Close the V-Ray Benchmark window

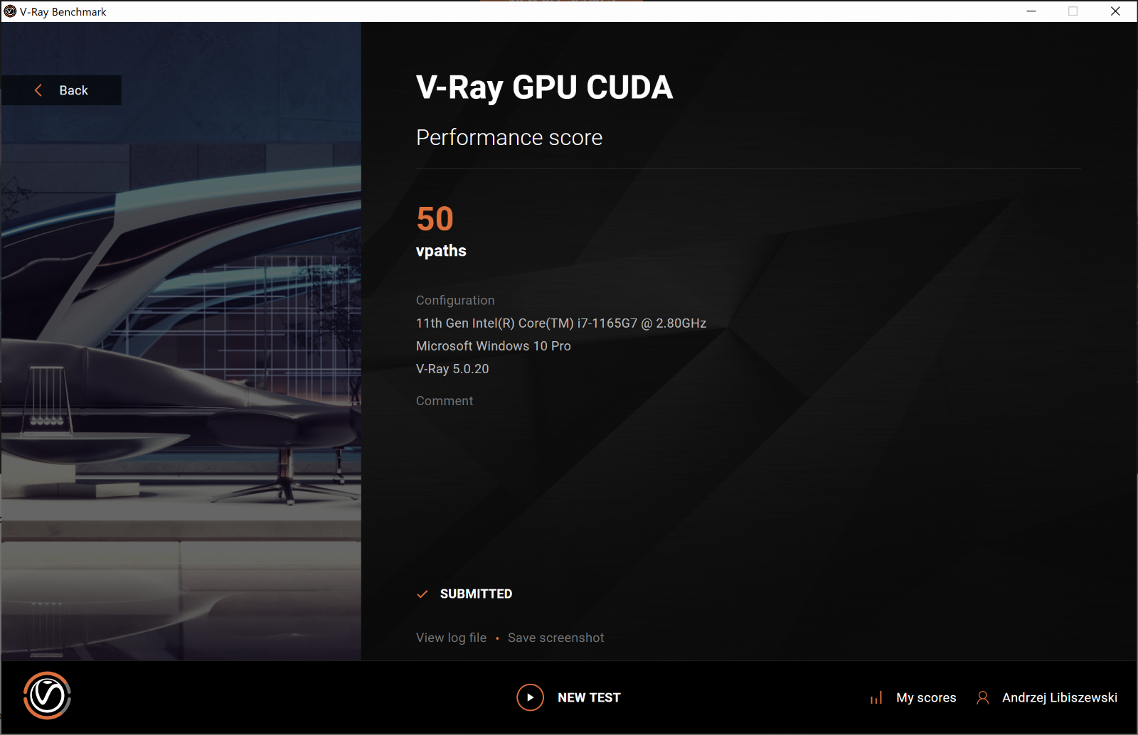(x=1115, y=11)
